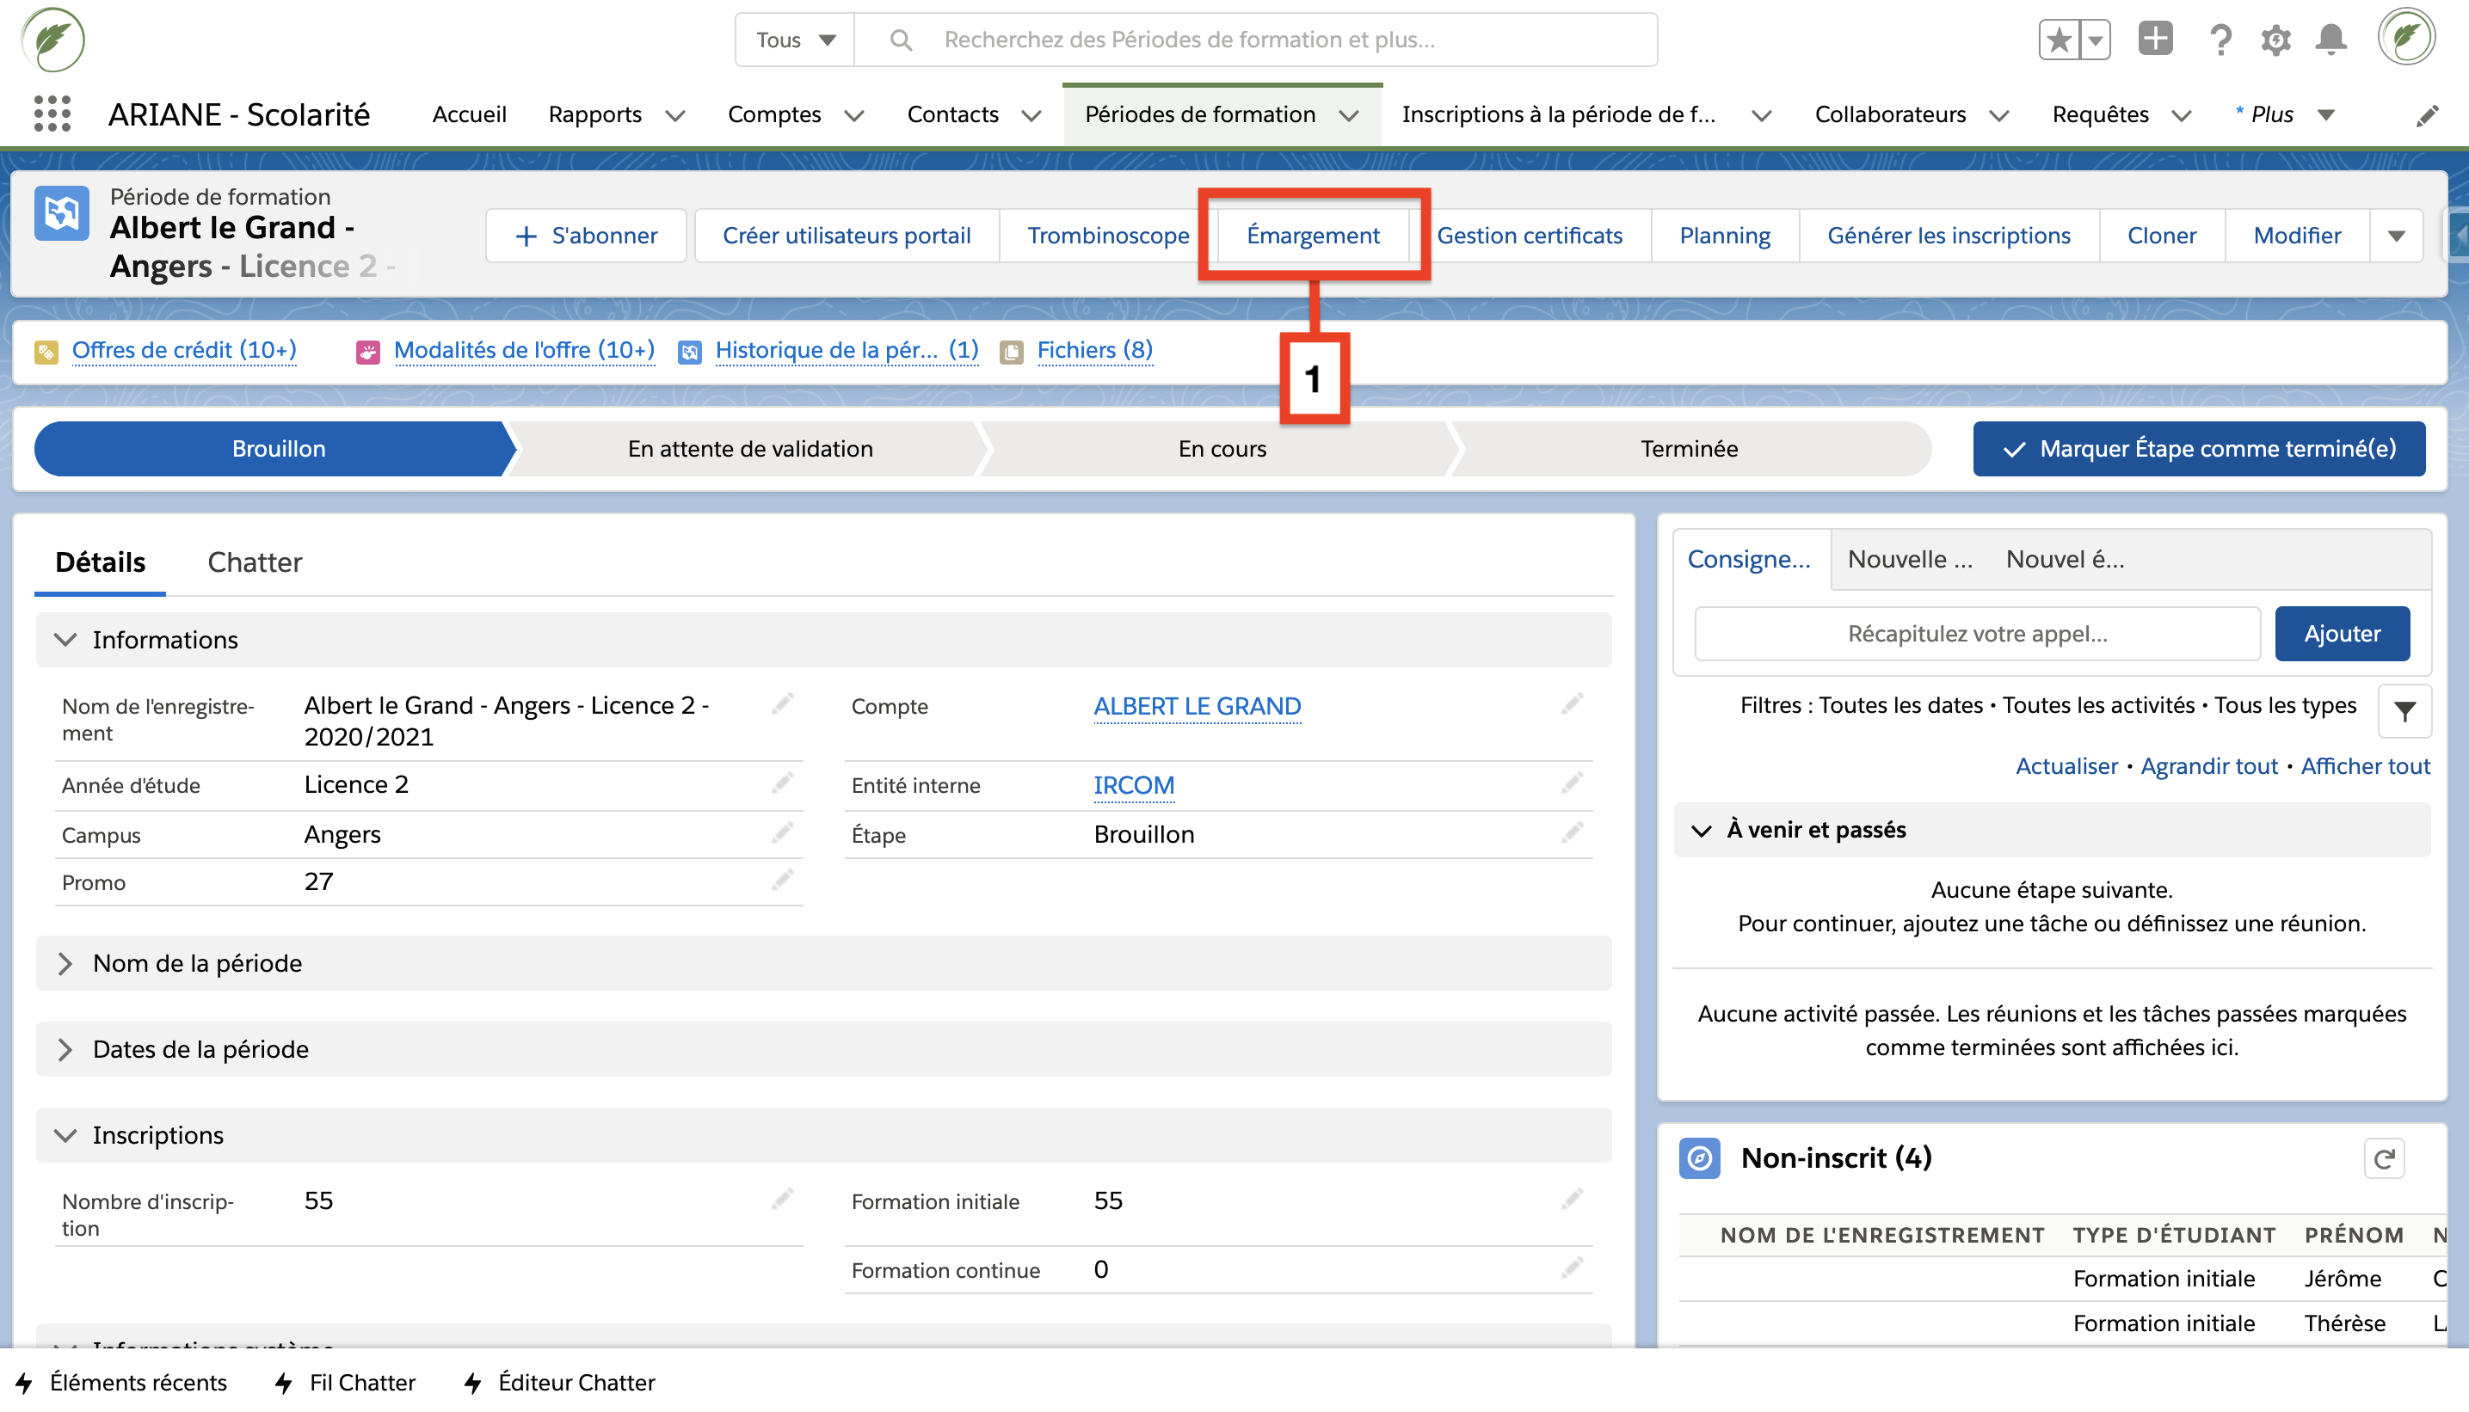This screenshot has height=1412, width=2469.
Task: Open more actions dropdown next to Modifier
Action: (2396, 236)
